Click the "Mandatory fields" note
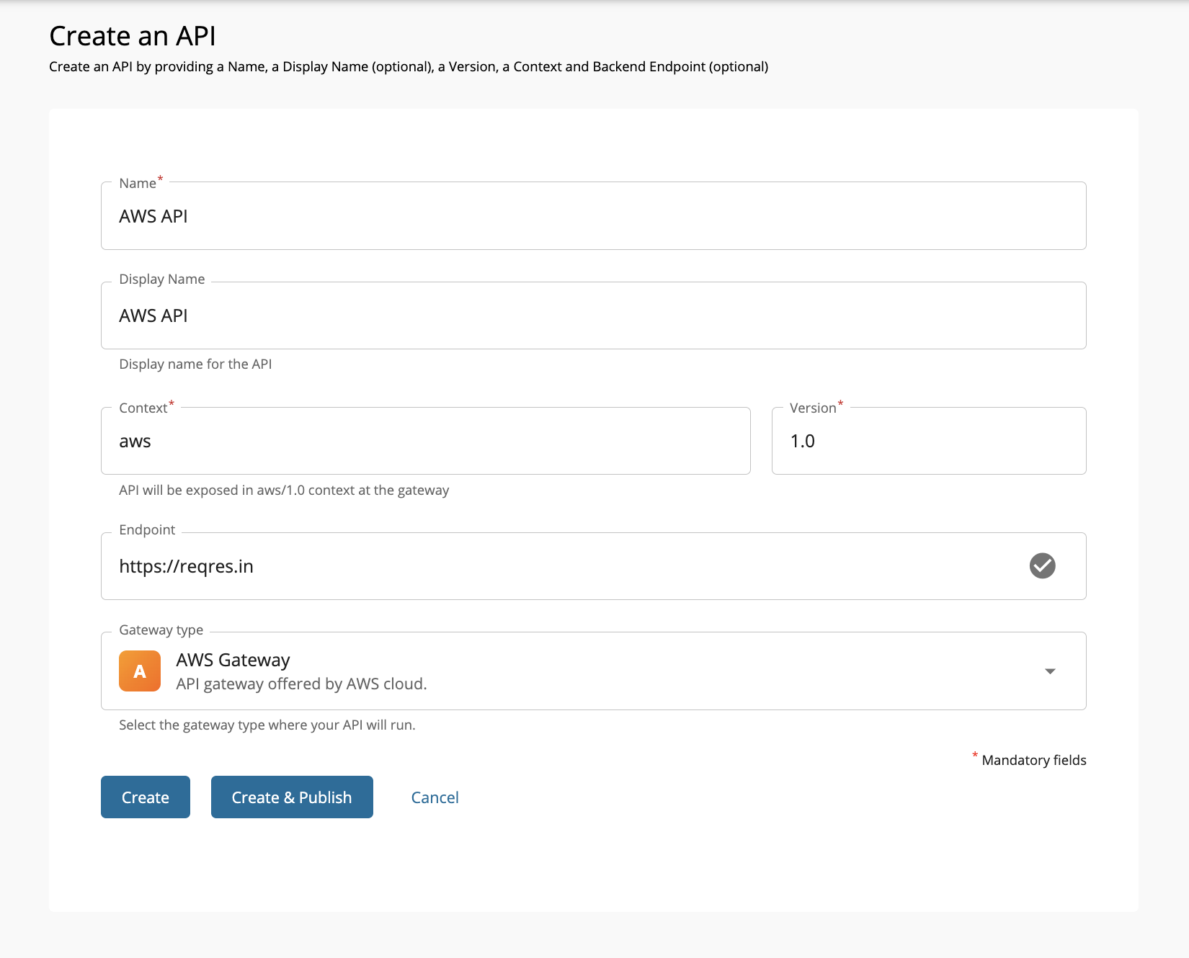The height and width of the screenshot is (958, 1189). tap(1033, 760)
